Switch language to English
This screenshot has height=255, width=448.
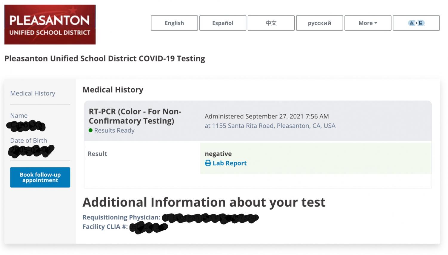(174, 23)
